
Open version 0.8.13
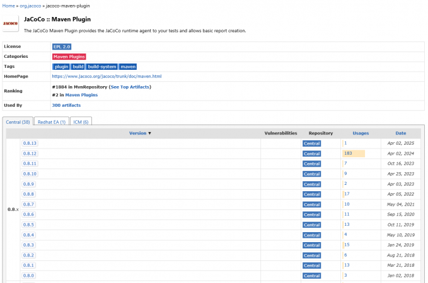pyautogui.click(x=30, y=143)
